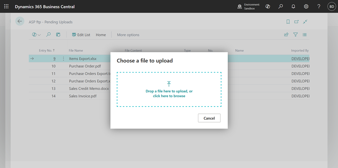Open the row menu for Items Export.xlsx
The height and width of the screenshot is (168, 338).
tap(63, 59)
